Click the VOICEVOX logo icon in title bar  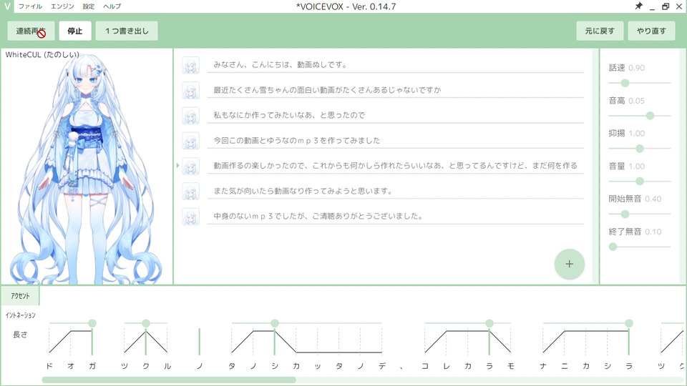[x=7, y=6]
